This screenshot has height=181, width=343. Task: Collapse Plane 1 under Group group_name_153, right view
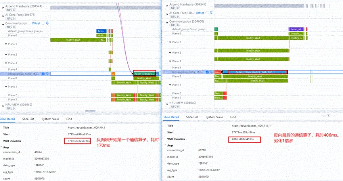pos(170,85)
